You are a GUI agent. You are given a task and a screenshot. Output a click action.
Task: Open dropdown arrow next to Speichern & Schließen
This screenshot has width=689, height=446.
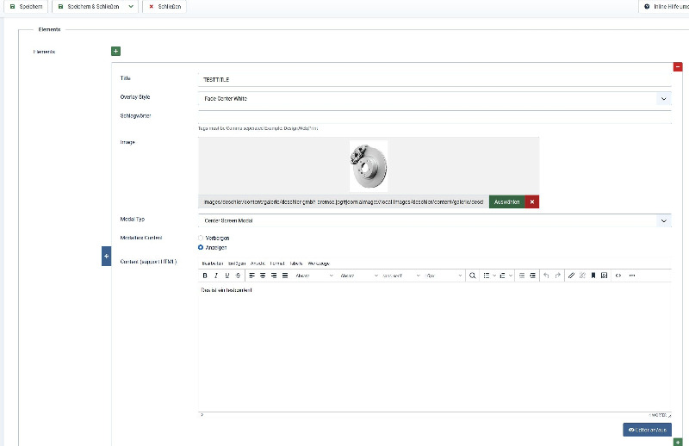(x=131, y=6)
